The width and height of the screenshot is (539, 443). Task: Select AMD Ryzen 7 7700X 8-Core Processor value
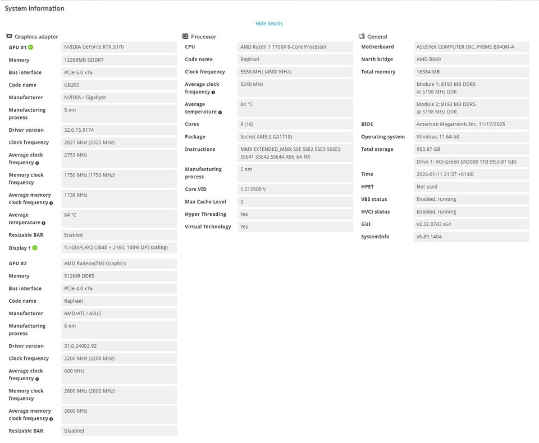tap(295, 47)
